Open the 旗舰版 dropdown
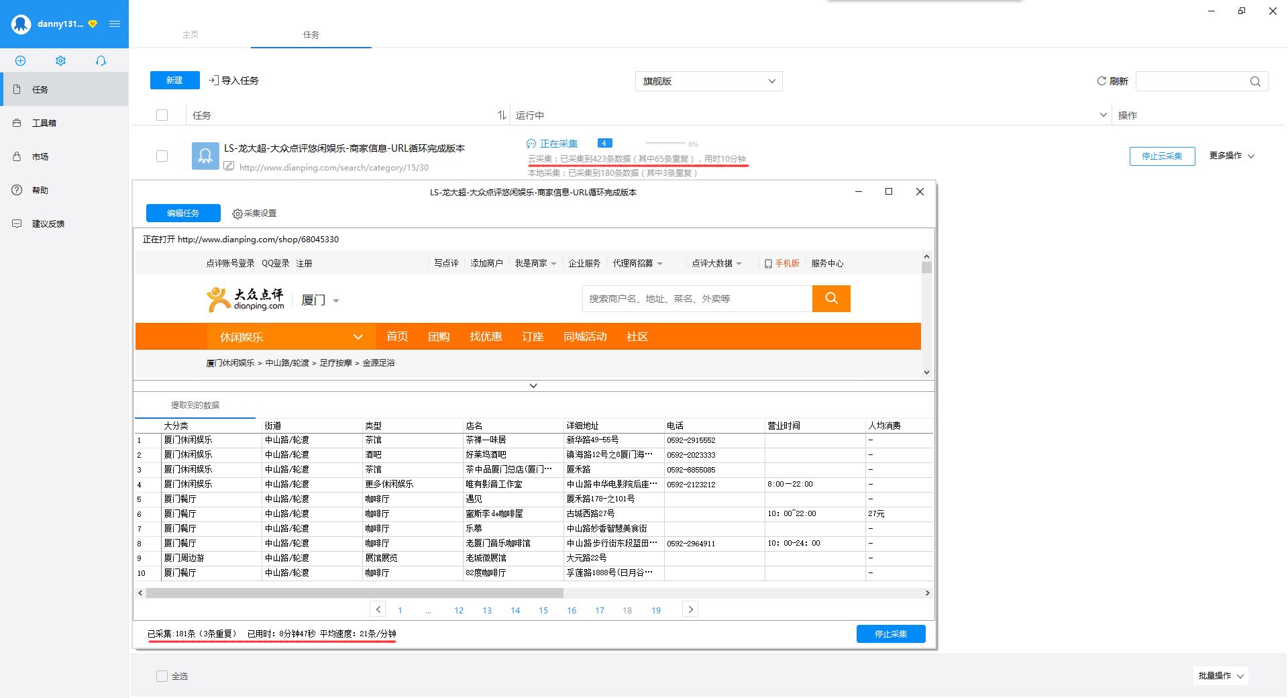This screenshot has width=1288, height=698. tap(708, 81)
